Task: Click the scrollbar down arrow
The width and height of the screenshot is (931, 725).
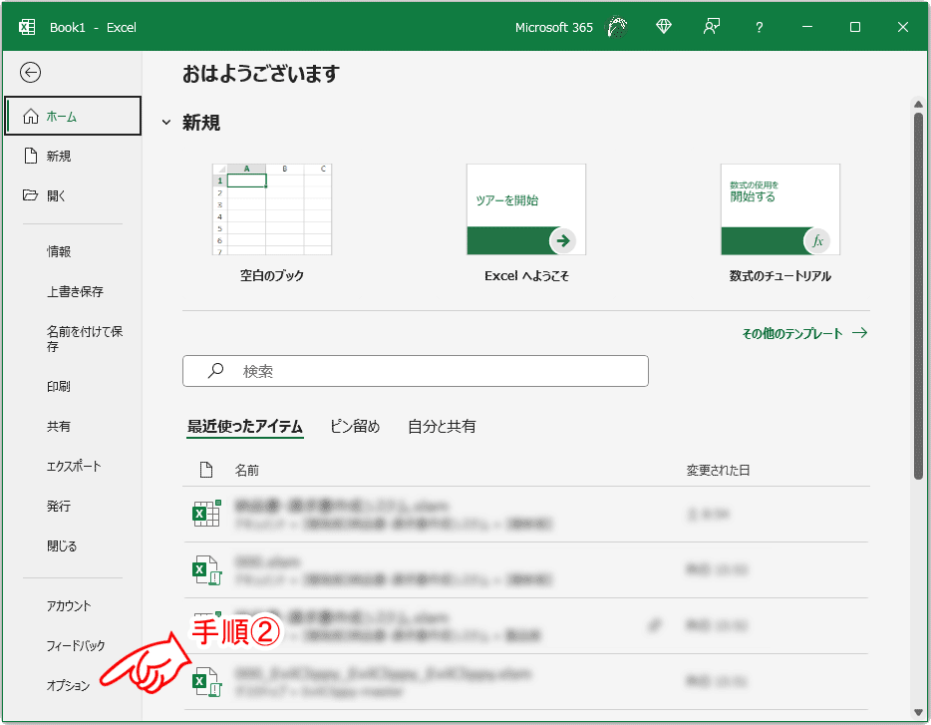Action: click(918, 712)
